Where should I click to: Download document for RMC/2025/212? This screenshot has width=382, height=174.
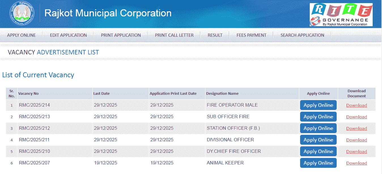pyautogui.click(x=356, y=129)
